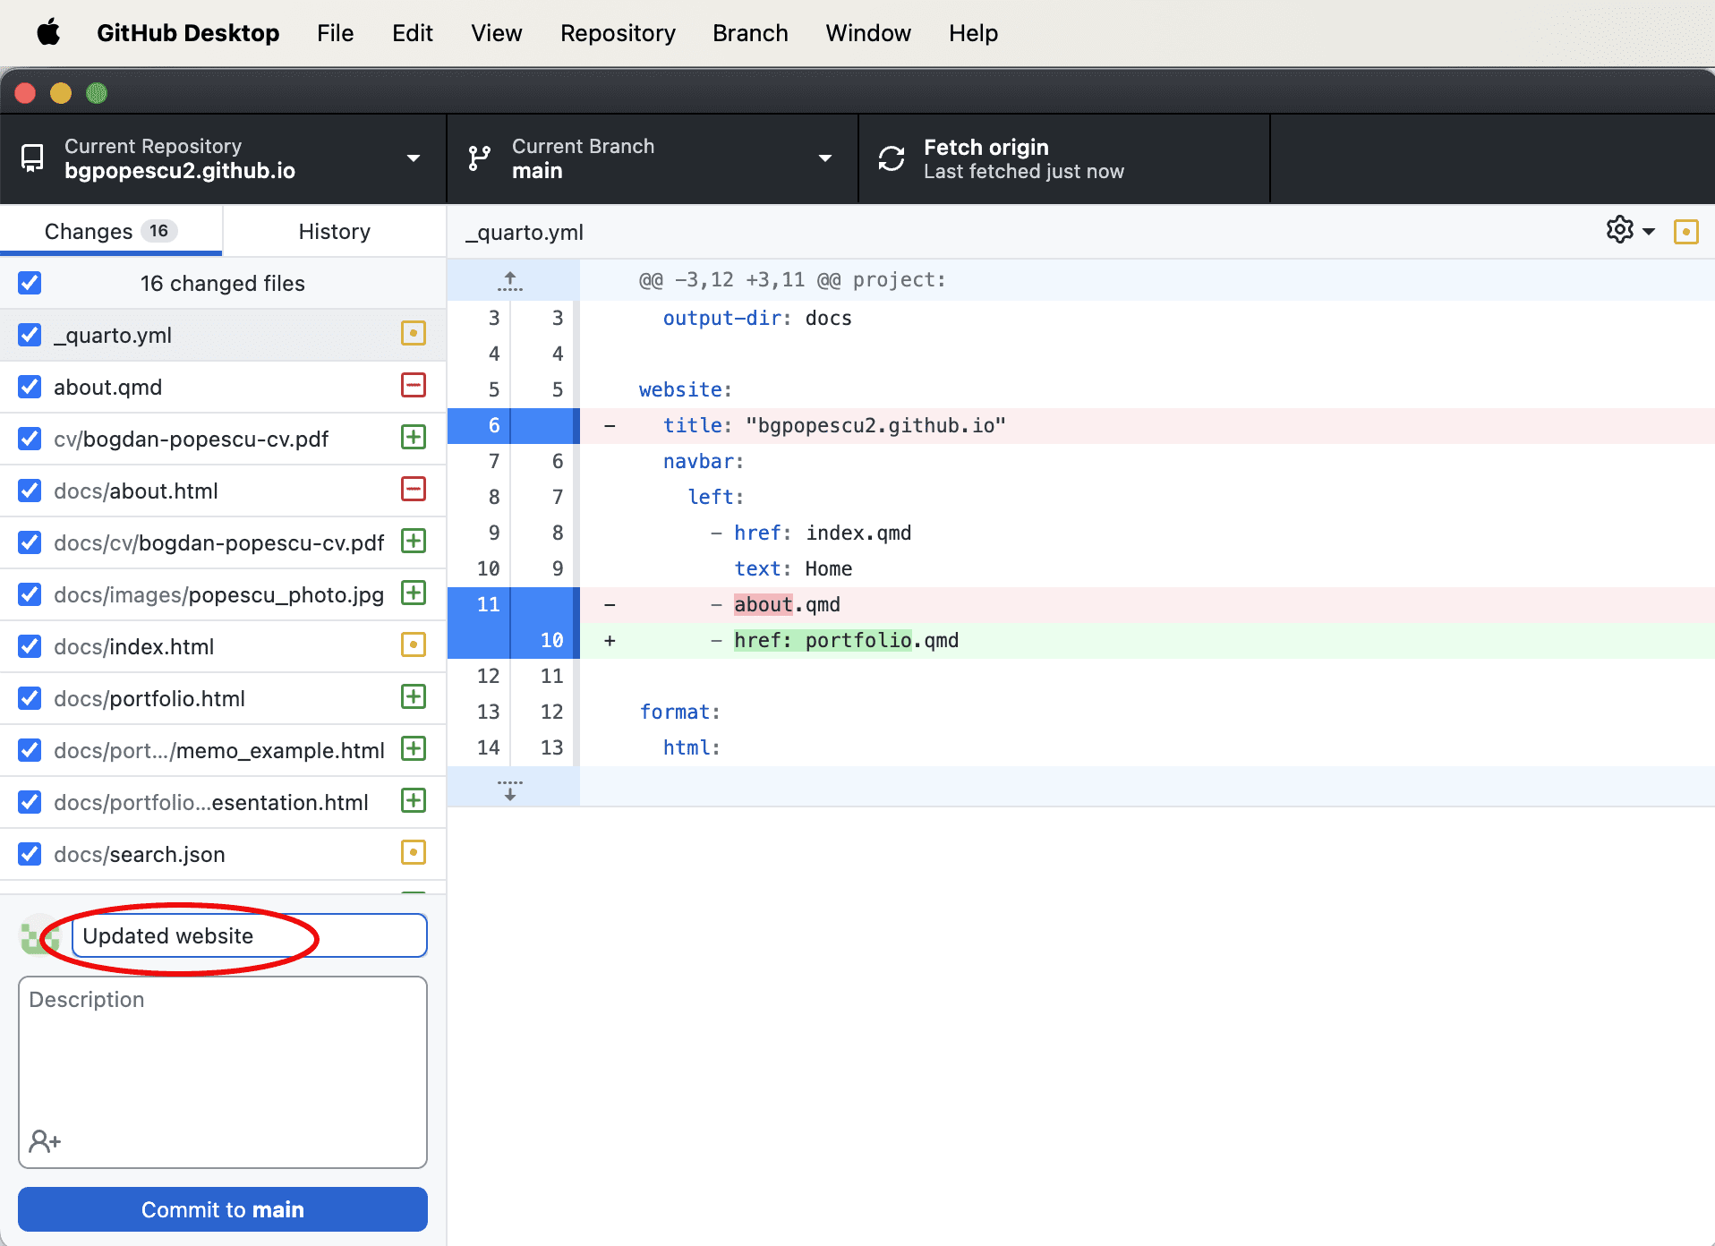Screen dimensions: 1715x1246
Task: Expand the diff upward above line 3
Action: [510, 281]
